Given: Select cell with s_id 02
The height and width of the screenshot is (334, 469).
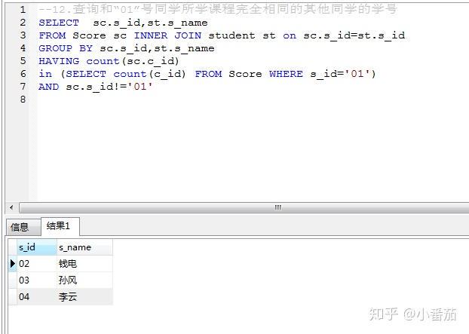Looking at the screenshot, I should coord(36,264).
